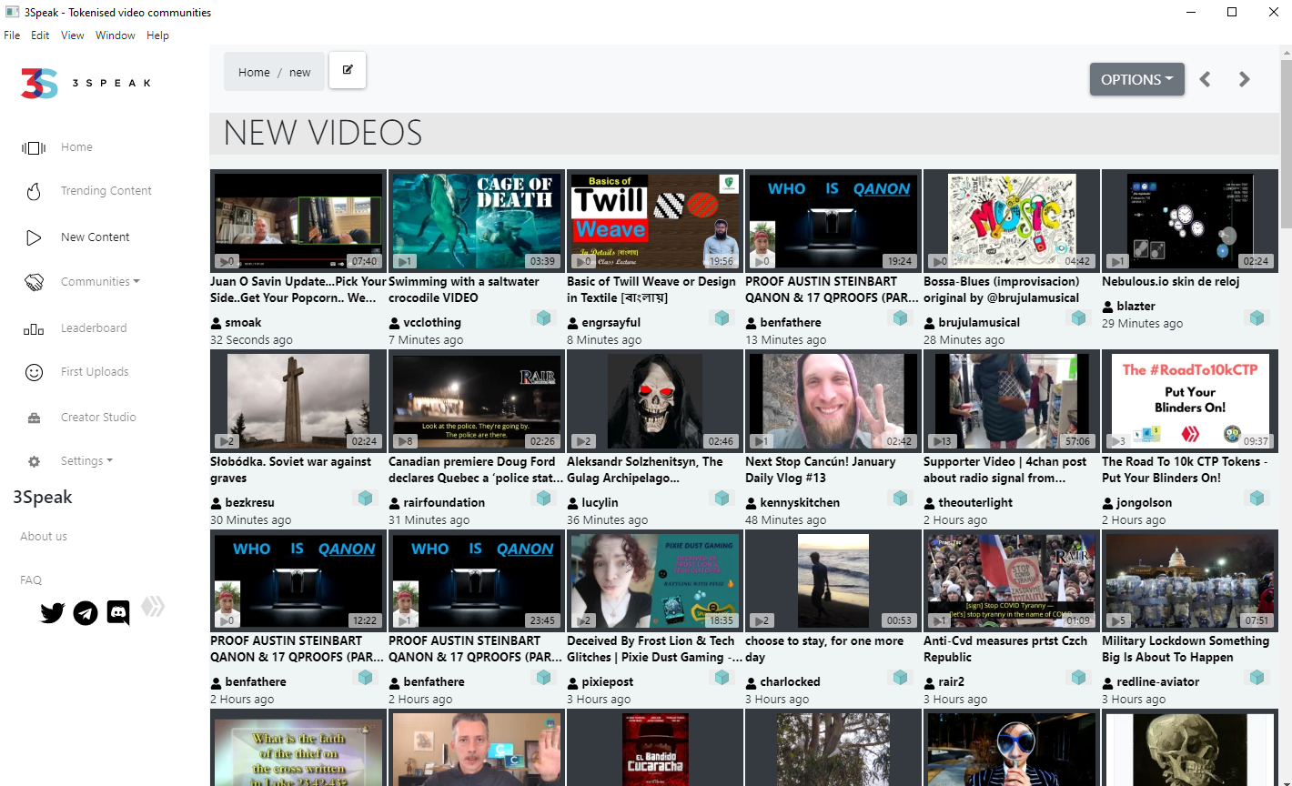Open 'Next Stop Cancún! January Daily Vlog #13'
The image size is (1292, 786).
point(820,470)
